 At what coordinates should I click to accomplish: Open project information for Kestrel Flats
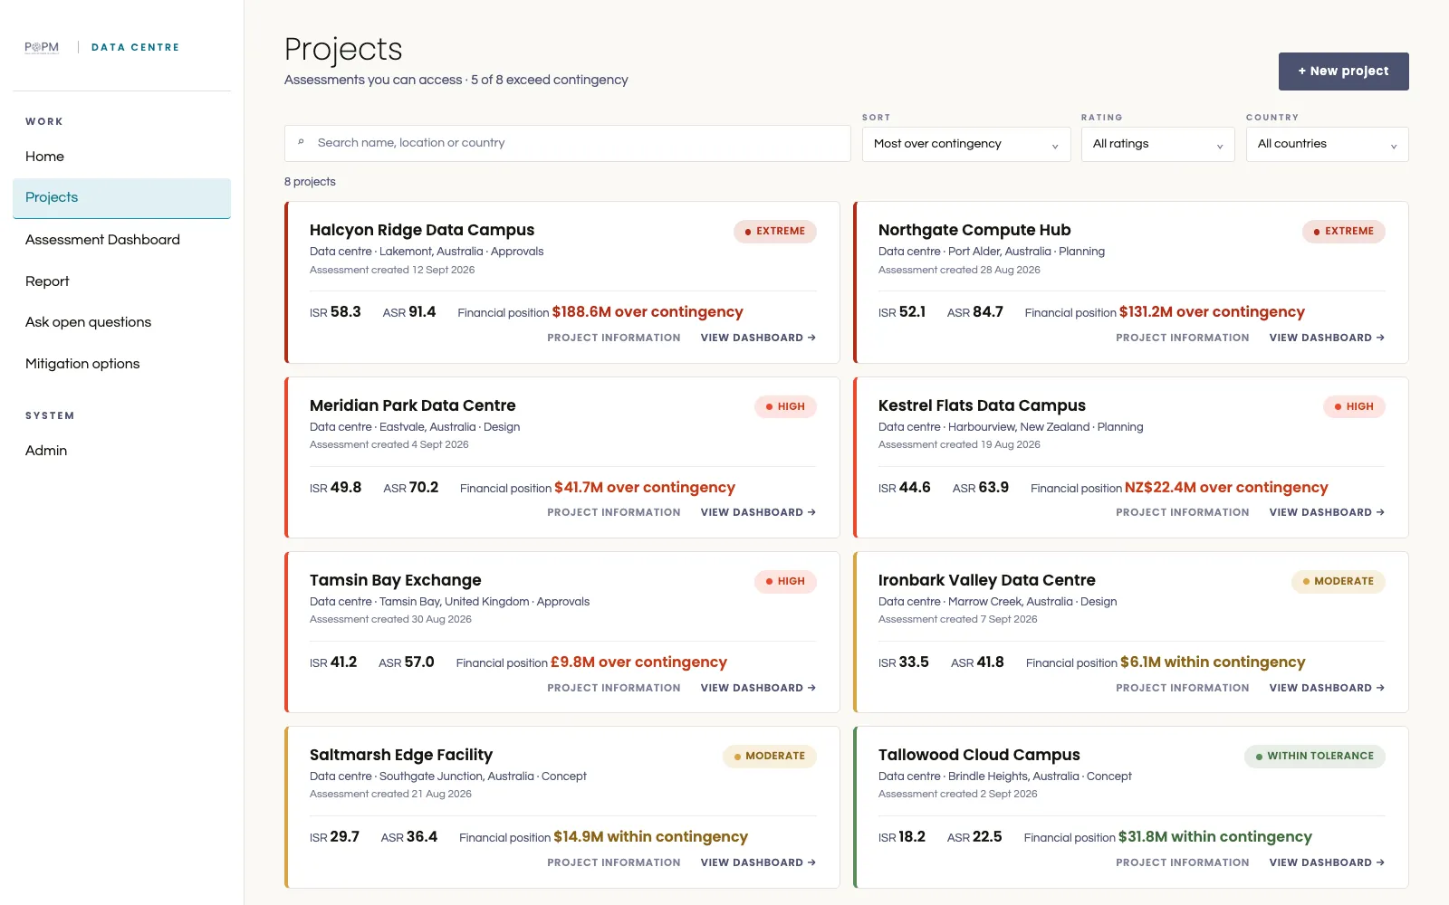click(x=1182, y=512)
